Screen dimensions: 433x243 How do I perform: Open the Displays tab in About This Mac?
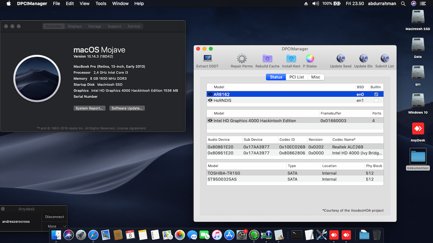pos(74,26)
